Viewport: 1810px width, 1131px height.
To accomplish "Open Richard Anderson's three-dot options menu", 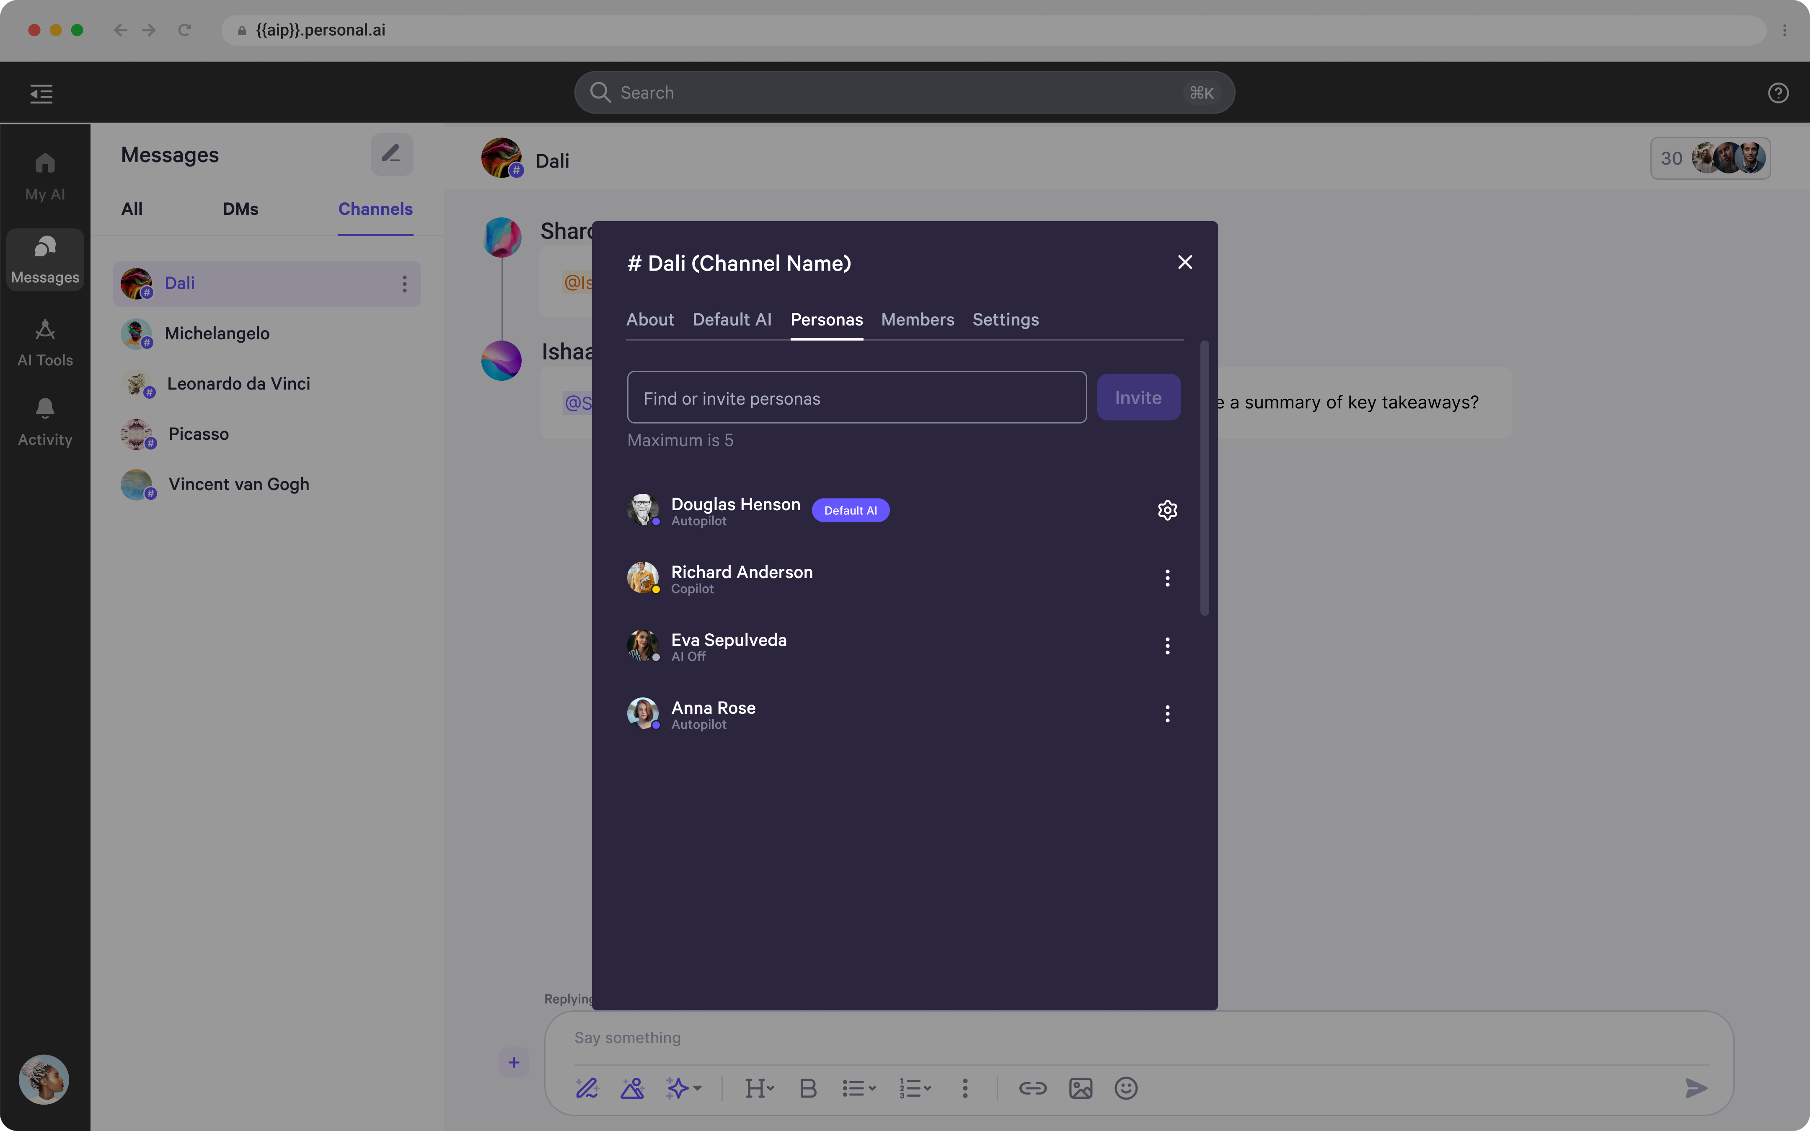I will tap(1167, 578).
